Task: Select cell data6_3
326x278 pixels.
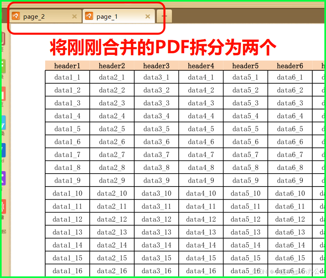Action: (290, 103)
